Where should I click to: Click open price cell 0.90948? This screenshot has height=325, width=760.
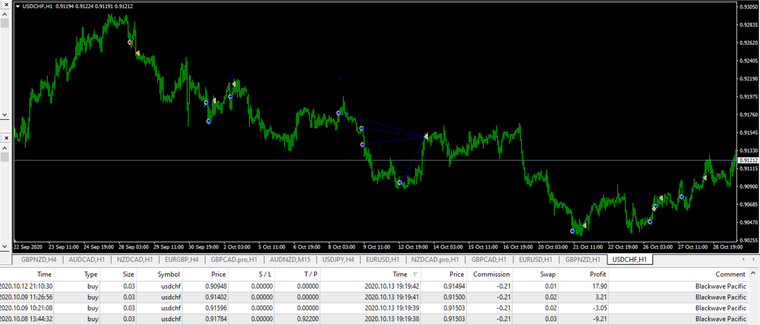(x=214, y=286)
